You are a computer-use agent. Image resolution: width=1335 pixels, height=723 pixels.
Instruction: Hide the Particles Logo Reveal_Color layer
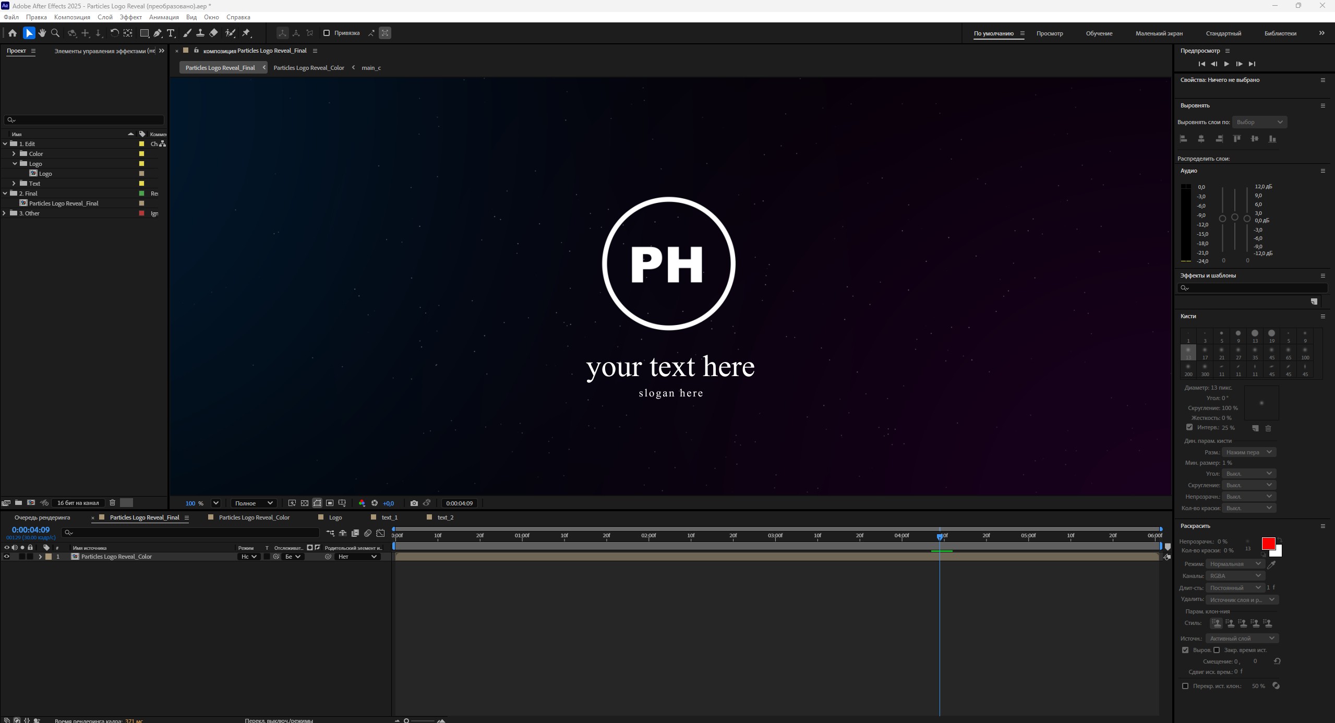pyautogui.click(x=7, y=557)
